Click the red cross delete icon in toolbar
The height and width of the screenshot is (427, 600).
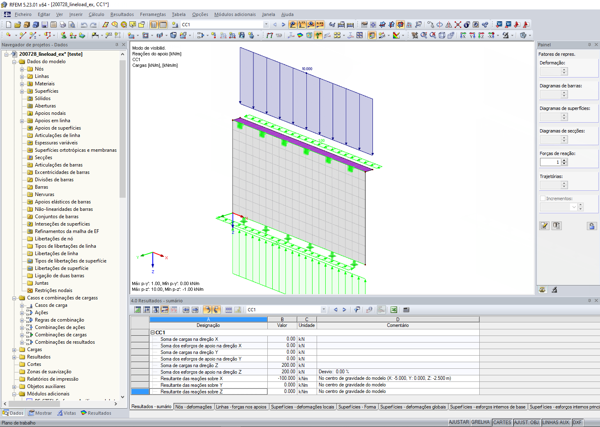coord(458,25)
